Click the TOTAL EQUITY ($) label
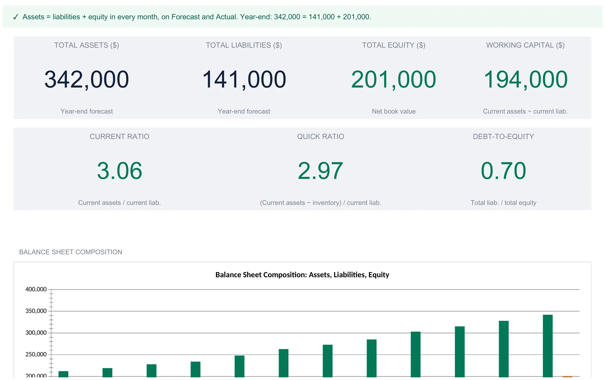Viewport: 605px width, 380px height. 394,45
